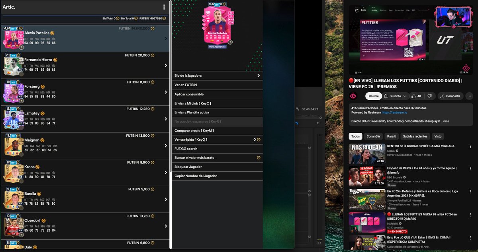
Task: Open the three-dot menu beside the Artíc. header
Action: (164, 7)
